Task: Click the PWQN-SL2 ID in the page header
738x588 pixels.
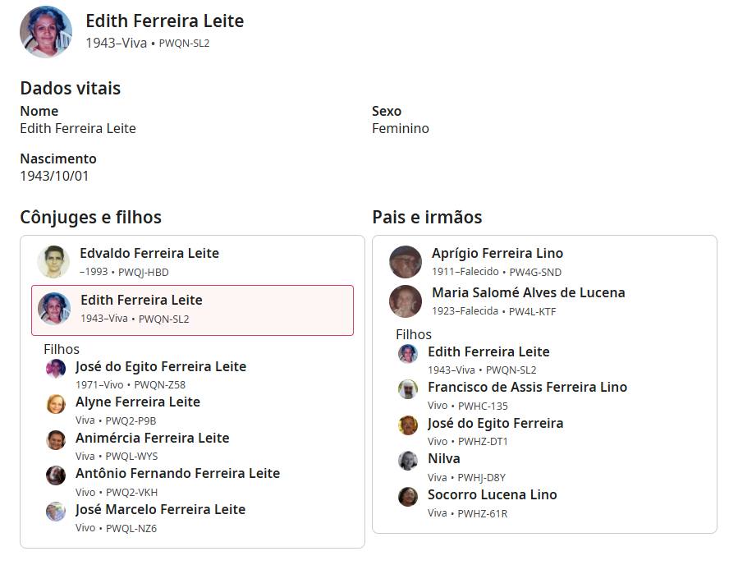Action: pyautogui.click(x=184, y=44)
